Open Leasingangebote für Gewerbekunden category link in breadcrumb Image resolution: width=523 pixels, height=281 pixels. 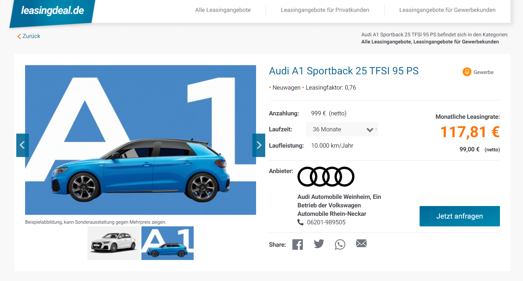pos(456,42)
